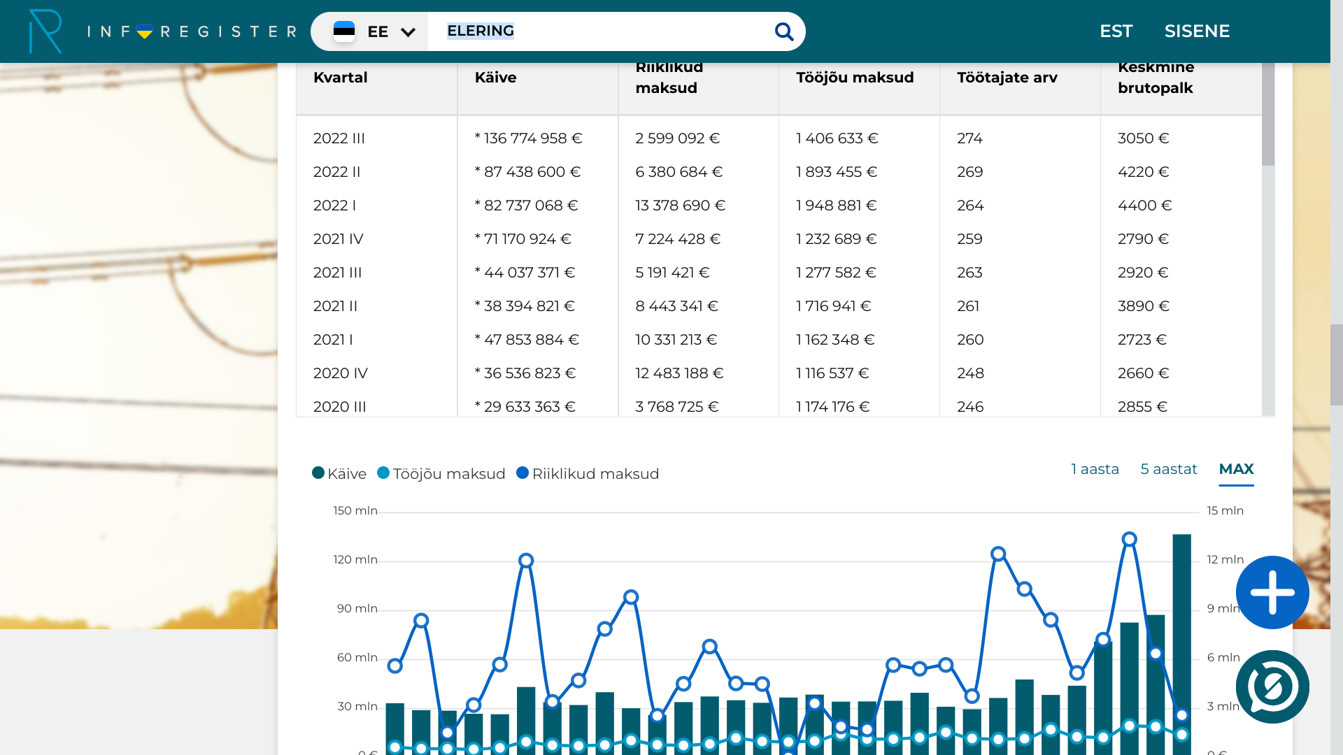
Task: Click the chevron next to EE
Action: coord(408,32)
